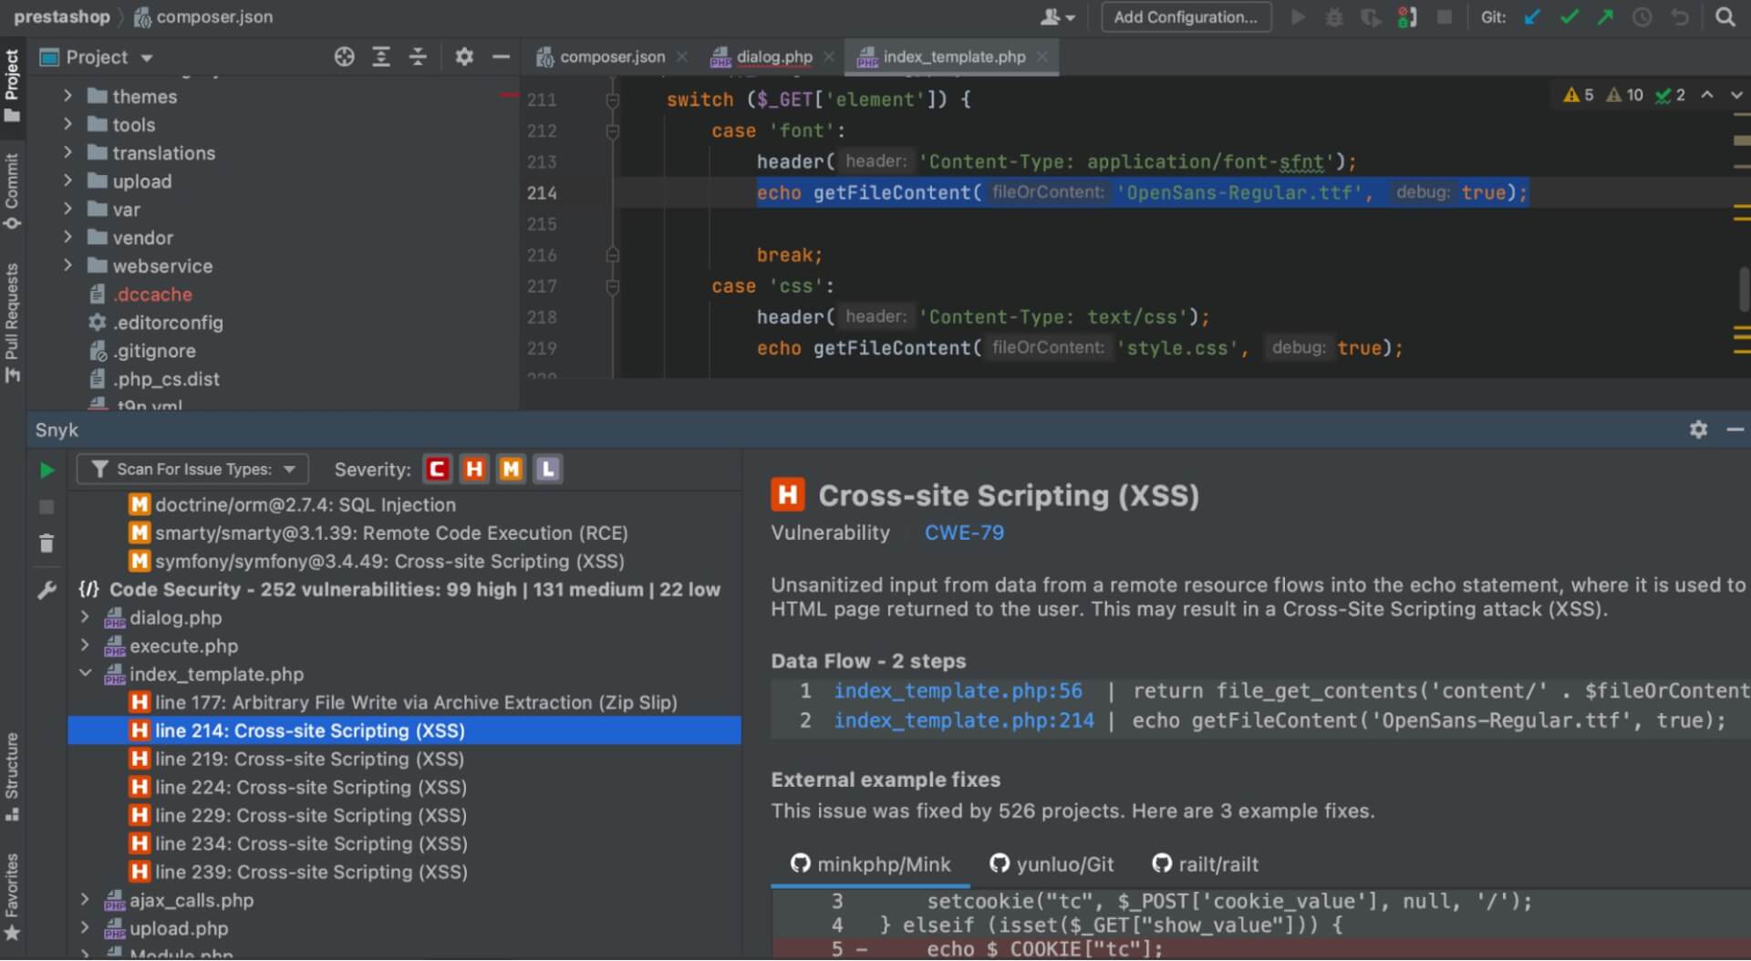
Task: Open yunluo/Git example fix tab
Action: pyautogui.click(x=1052, y=864)
